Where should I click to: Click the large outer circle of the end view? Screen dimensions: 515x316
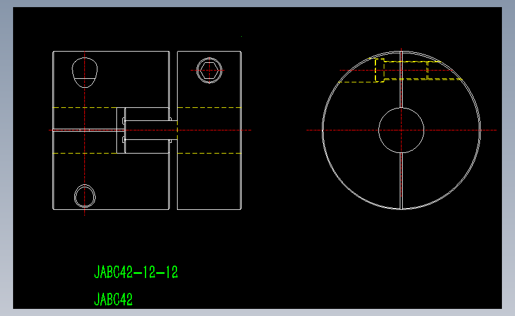click(401, 130)
